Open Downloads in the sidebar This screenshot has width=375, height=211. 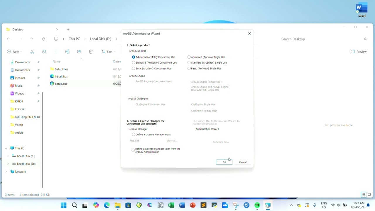[x=22, y=62]
